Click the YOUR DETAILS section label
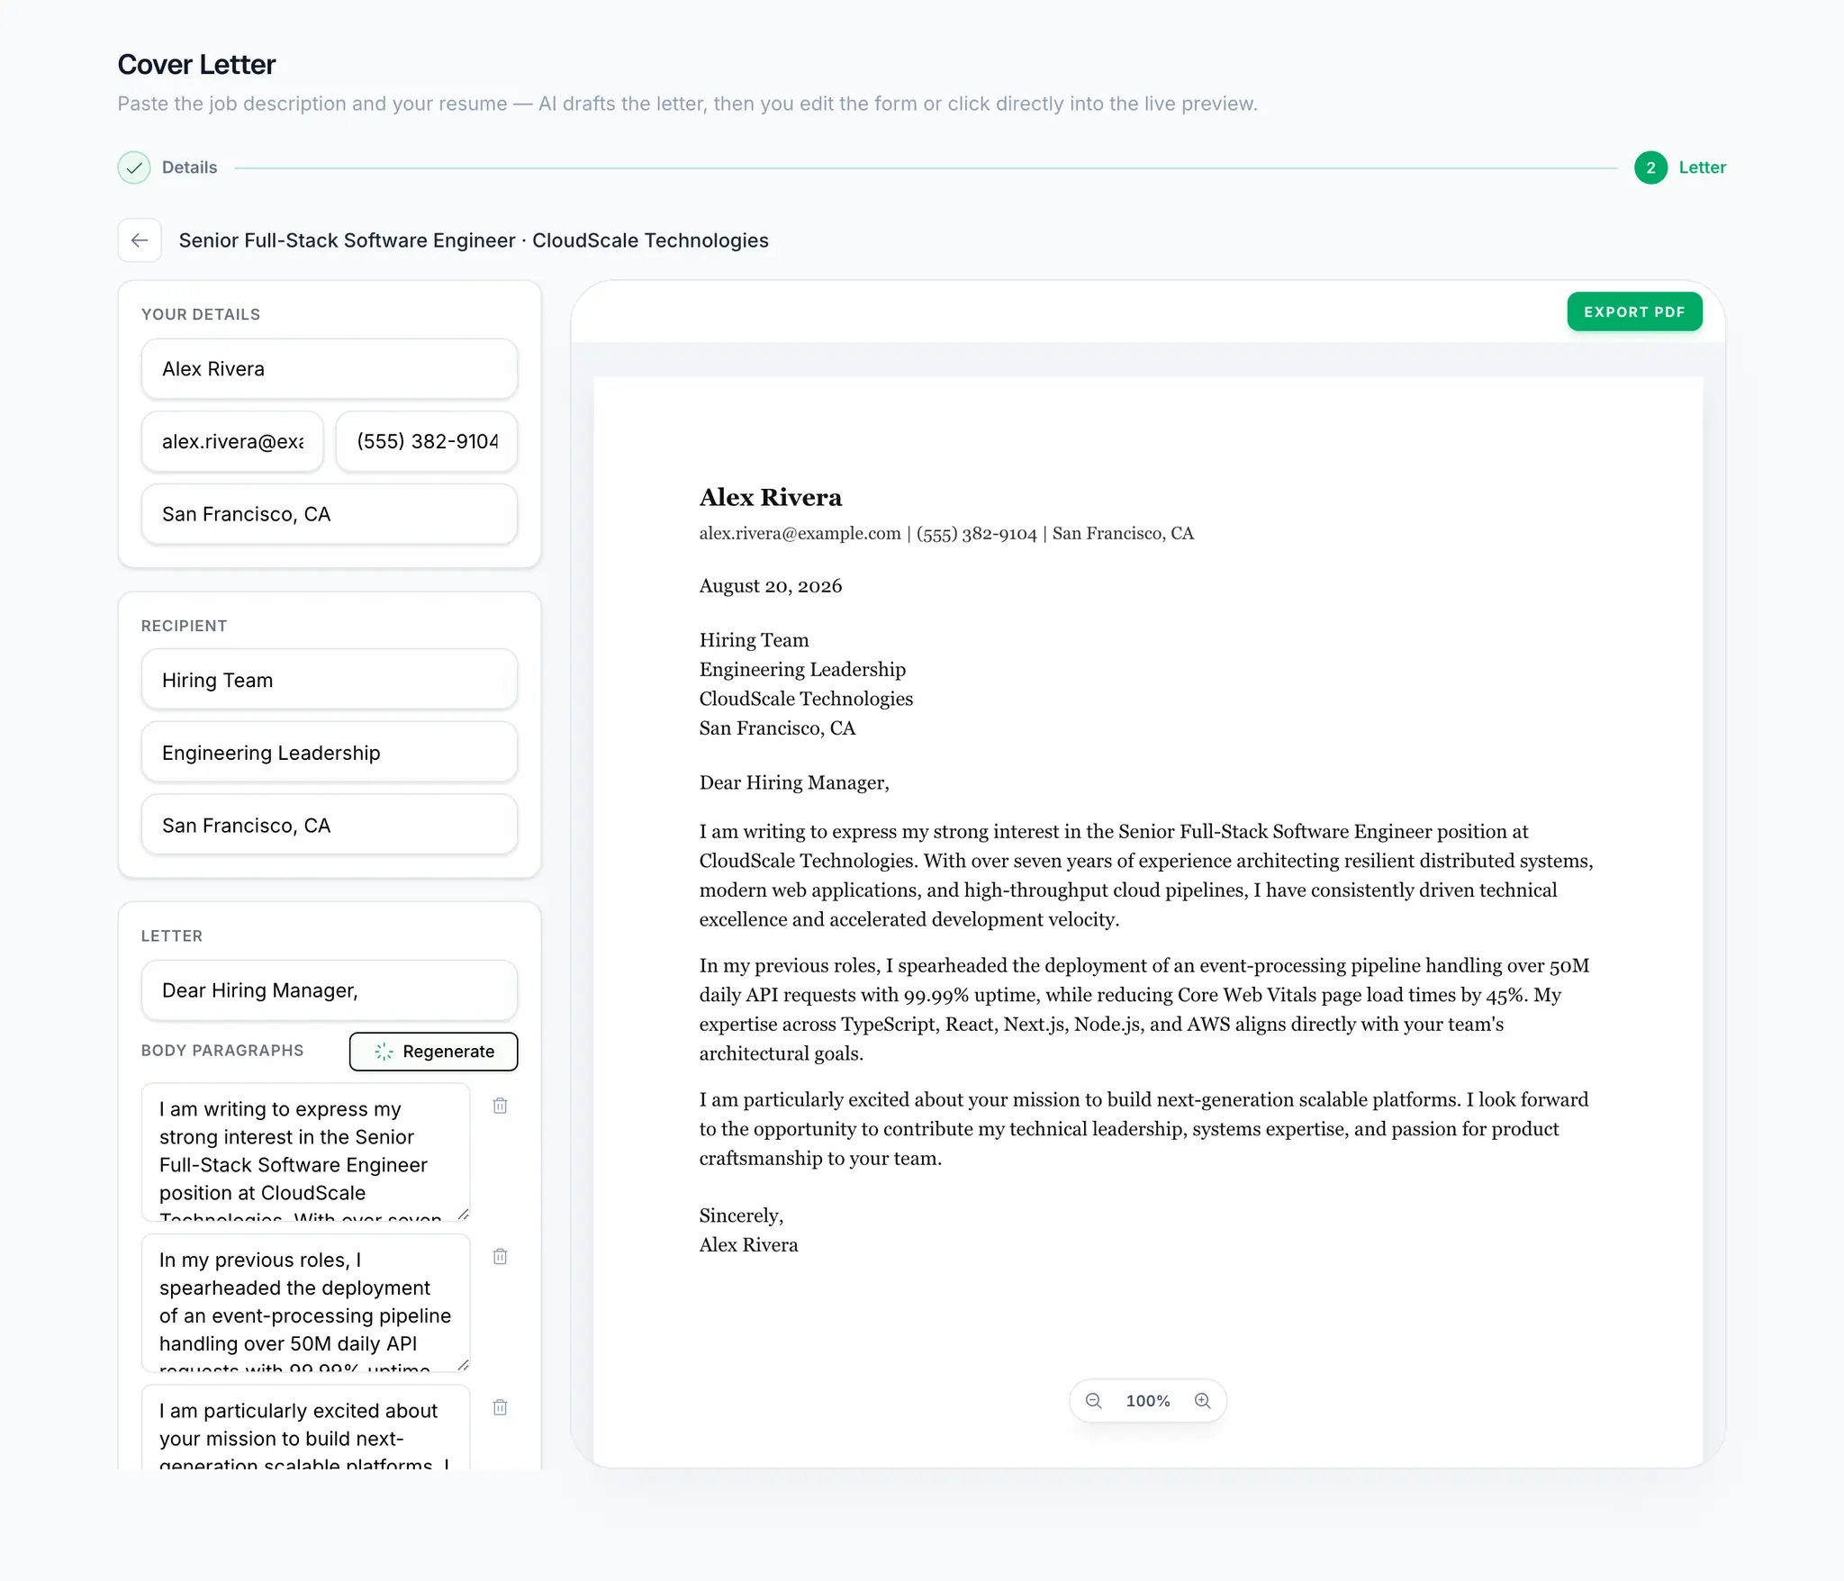The height and width of the screenshot is (1581, 1844). tap(201, 314)
